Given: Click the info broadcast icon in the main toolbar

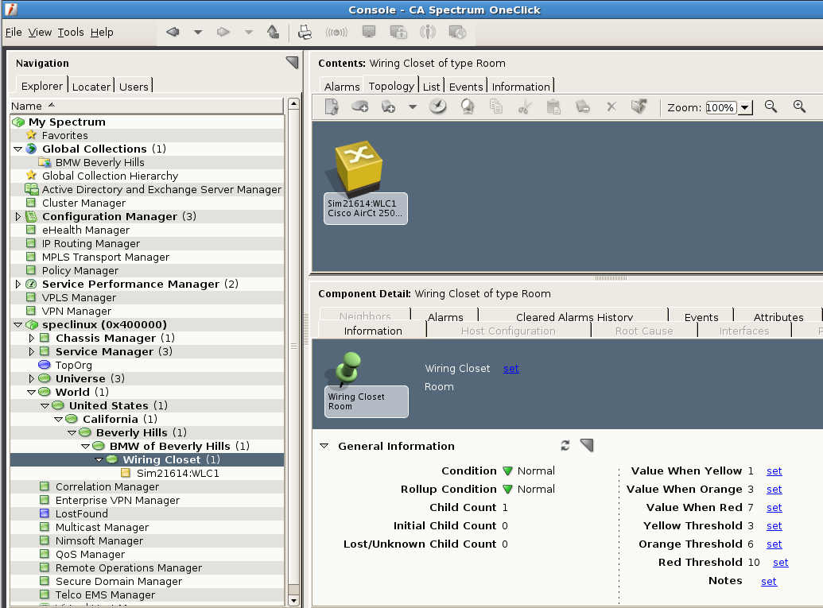Looking at the screenshot, I should (x=428, y=32).
